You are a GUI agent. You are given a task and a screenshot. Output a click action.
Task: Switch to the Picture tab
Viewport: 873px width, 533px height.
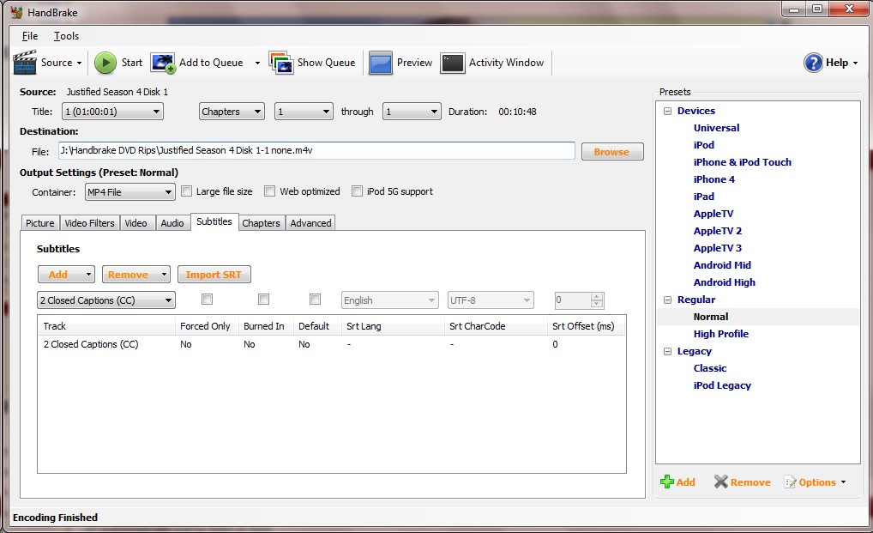click(x=40, y=223)
